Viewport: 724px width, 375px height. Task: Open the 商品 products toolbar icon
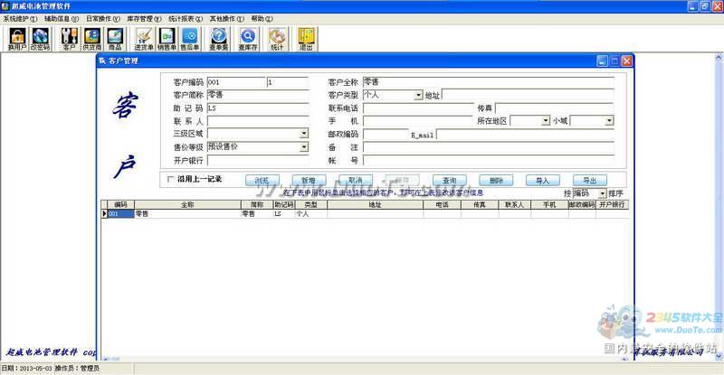115,39
